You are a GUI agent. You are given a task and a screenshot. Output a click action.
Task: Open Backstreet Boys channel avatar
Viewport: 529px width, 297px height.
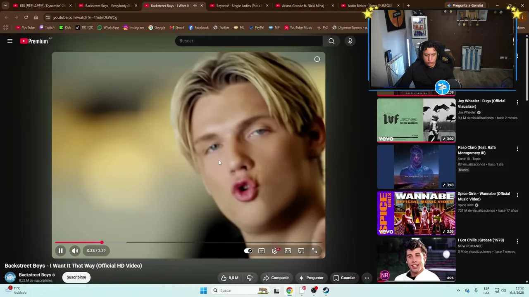(x=10, y=277)
